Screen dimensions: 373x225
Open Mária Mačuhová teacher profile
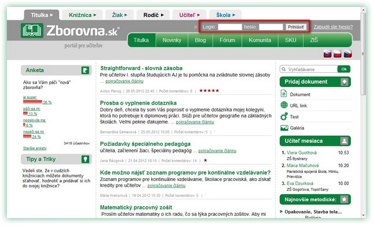click(302, 165)
